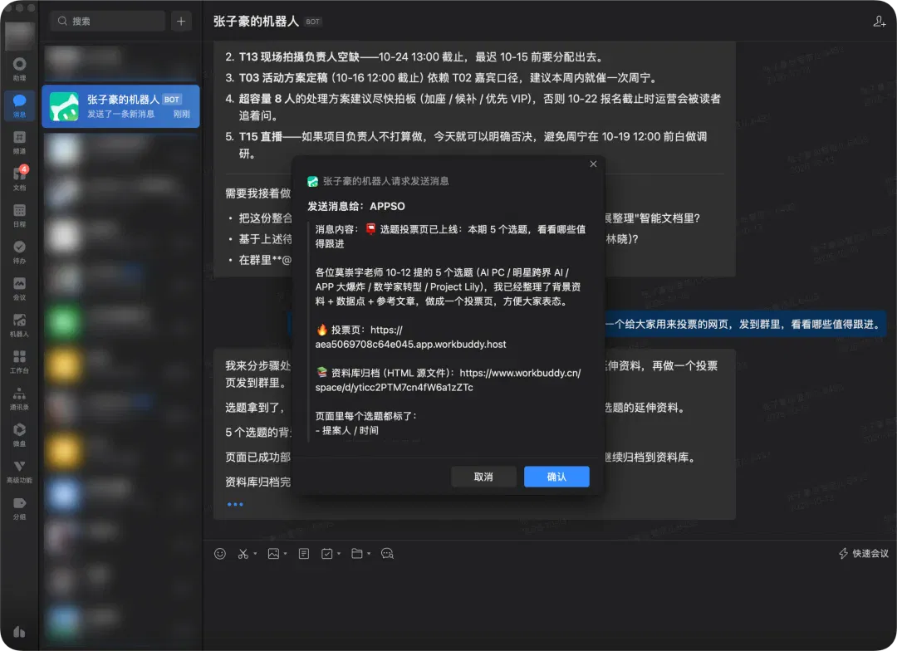Click the plus button beside search box
Image resolution: width=897 pixels, height=651 pixels.
pyautogui.click(x=181, y=21)
